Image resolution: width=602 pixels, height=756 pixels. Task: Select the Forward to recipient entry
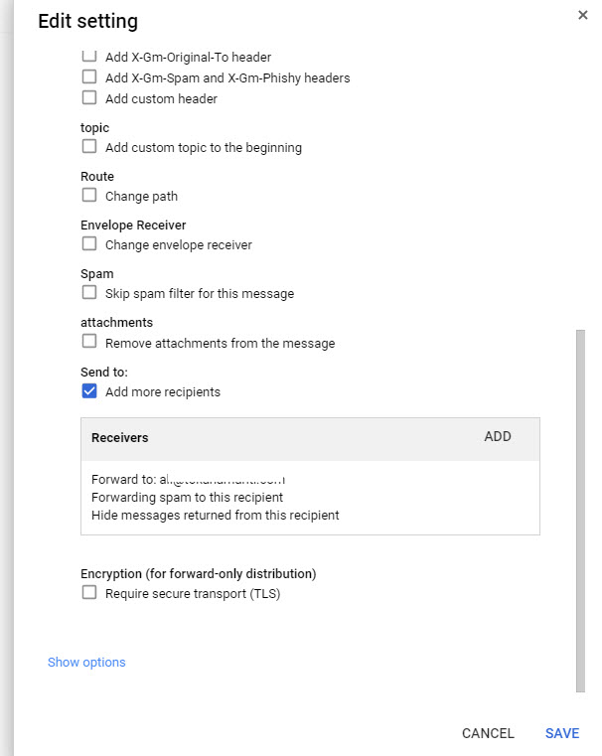coord(189,479)
